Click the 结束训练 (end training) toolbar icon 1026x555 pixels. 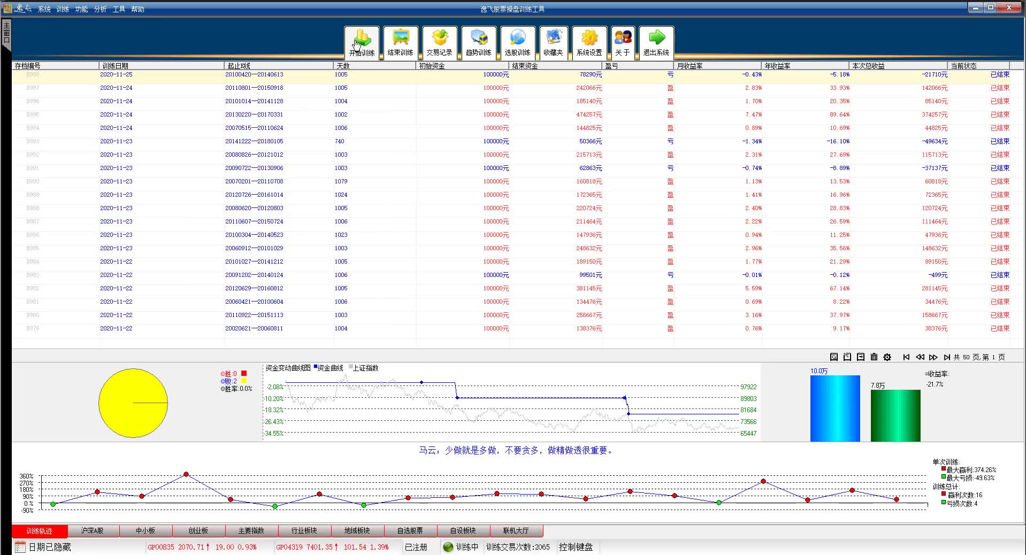click(400, 42)
